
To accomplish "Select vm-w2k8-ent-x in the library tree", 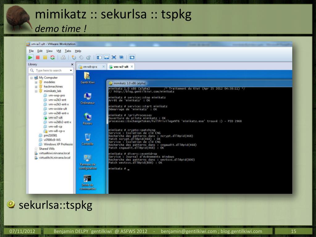I will coord(58,113).
